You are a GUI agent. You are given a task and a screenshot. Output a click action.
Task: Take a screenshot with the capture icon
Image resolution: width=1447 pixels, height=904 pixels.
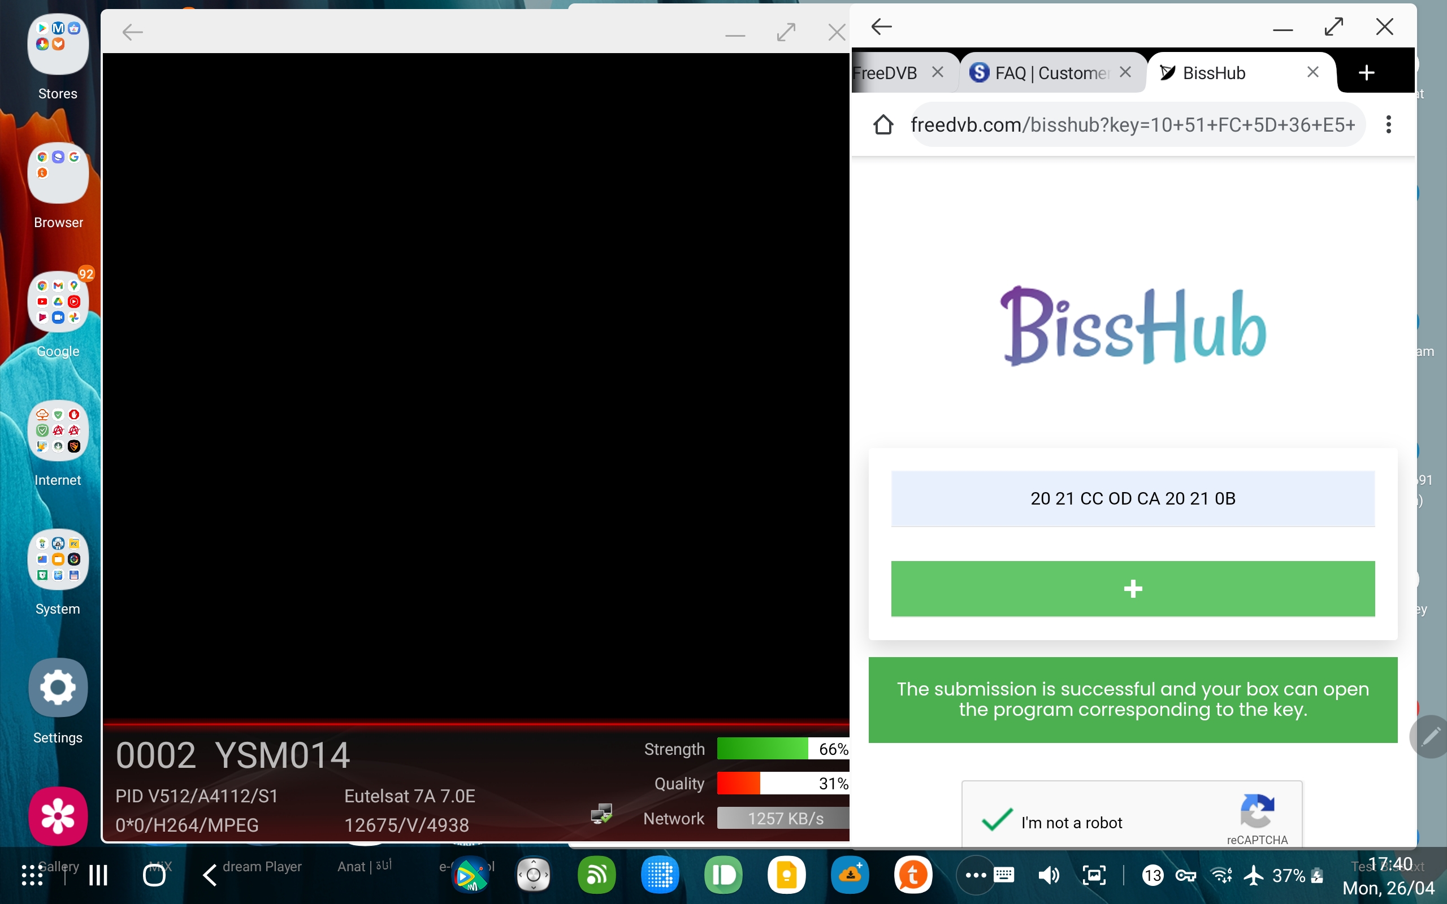pos(1094,876)
